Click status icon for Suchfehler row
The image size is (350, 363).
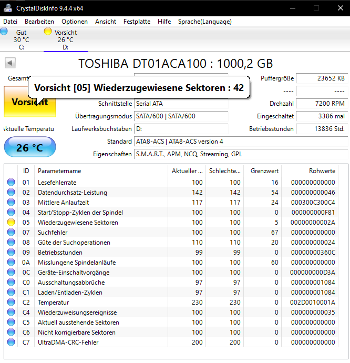[x=11, y=232]
